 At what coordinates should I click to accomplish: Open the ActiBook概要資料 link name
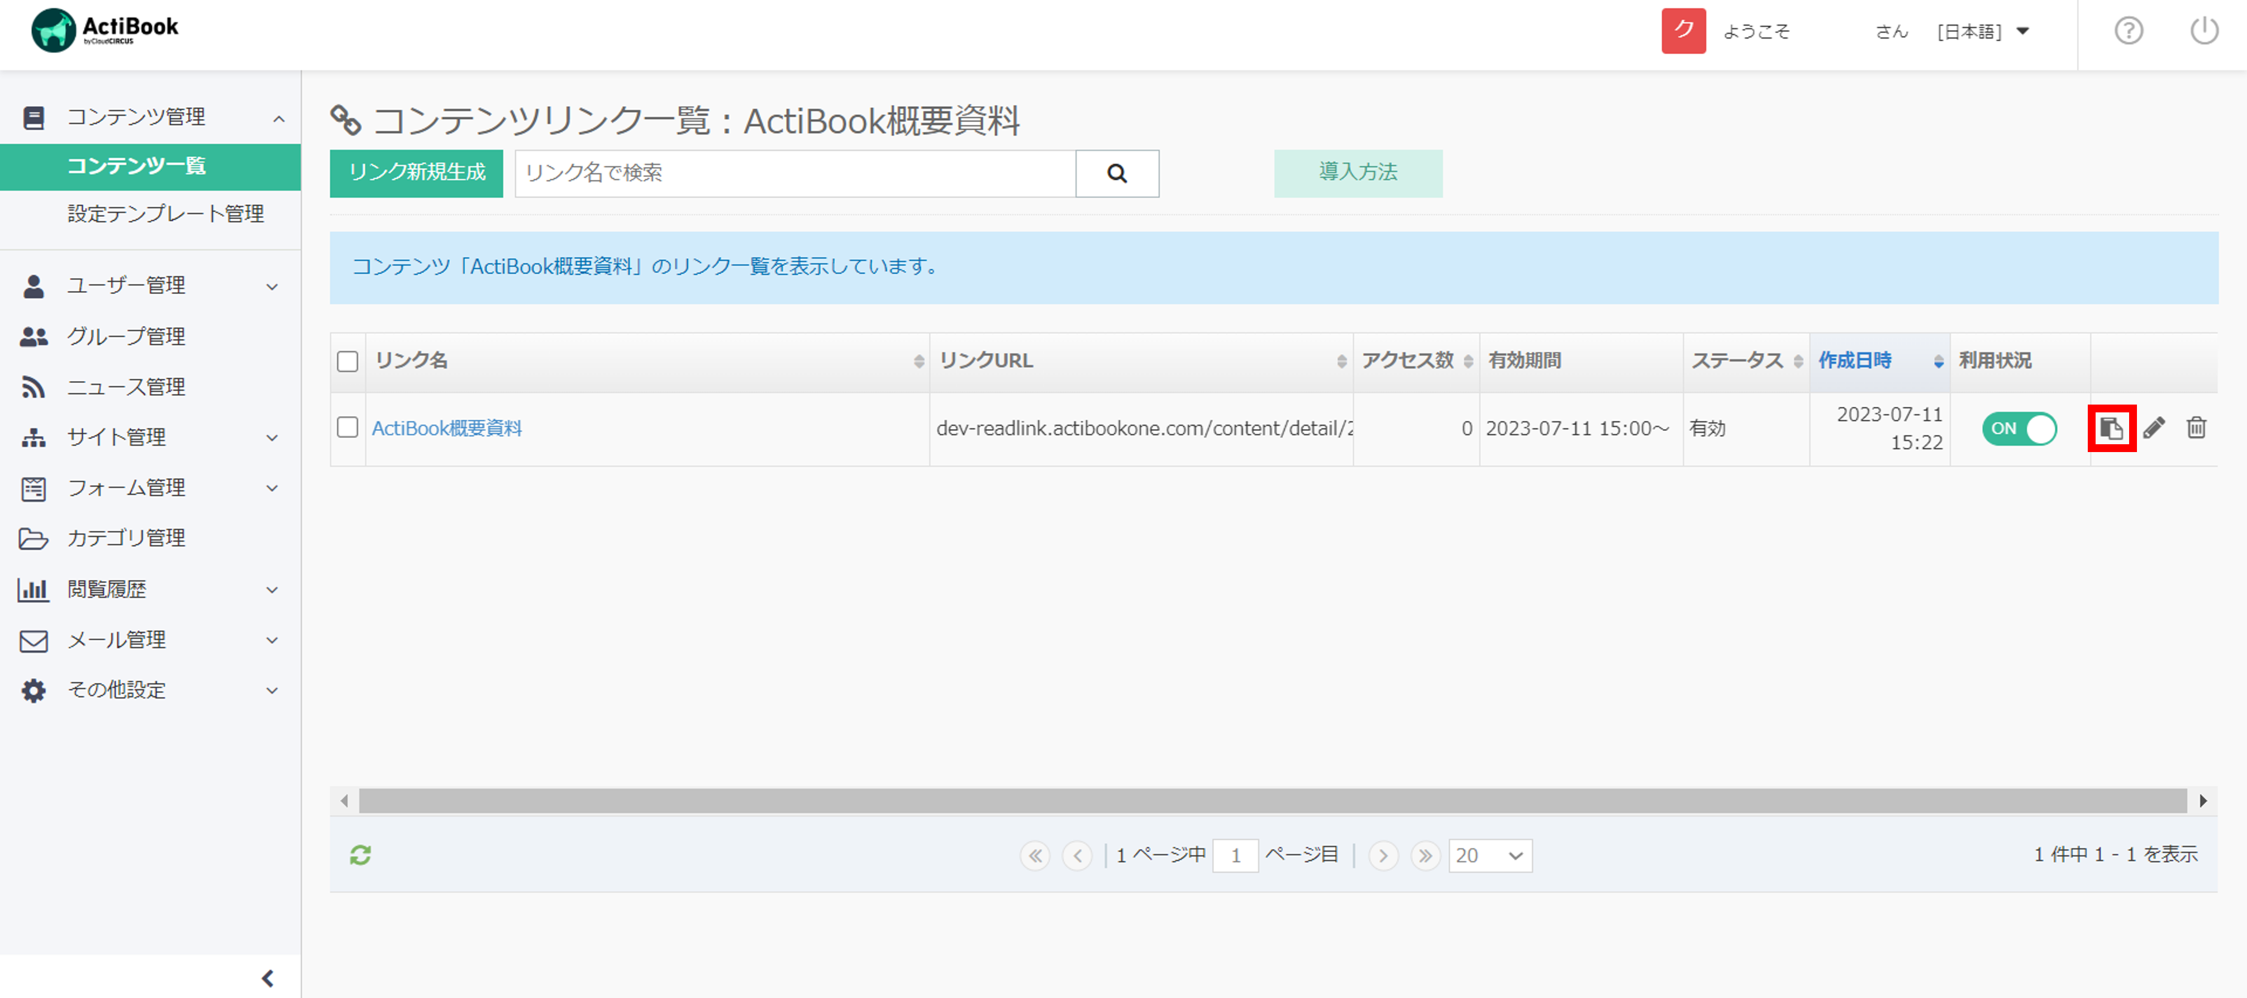pyautogui.click(x=446, y=429)
